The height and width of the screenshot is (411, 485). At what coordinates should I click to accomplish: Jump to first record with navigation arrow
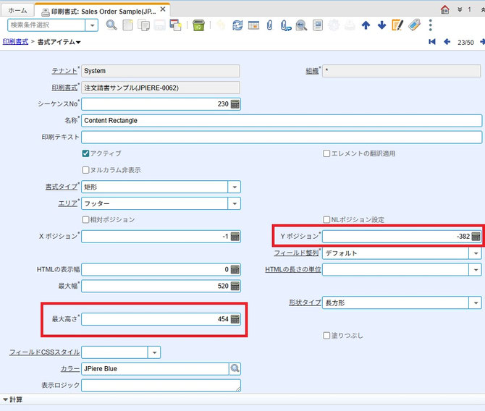click(x=432, y=42)
